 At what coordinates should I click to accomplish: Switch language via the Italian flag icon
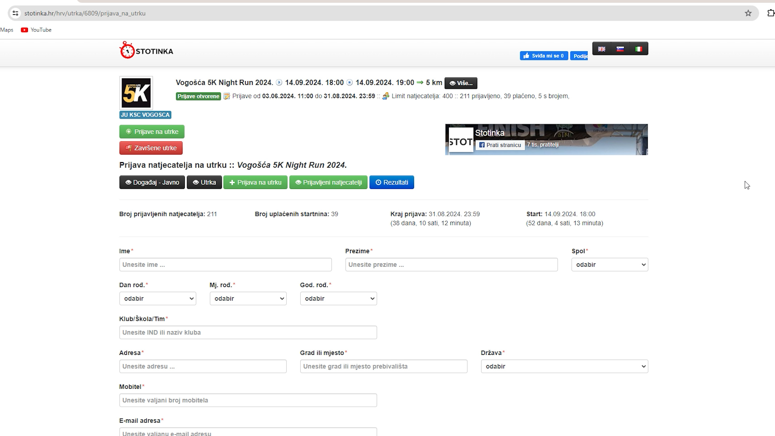click(639, 49)
